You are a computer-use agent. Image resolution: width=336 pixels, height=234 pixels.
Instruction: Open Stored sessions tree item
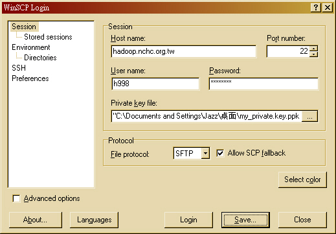[48, 37]
